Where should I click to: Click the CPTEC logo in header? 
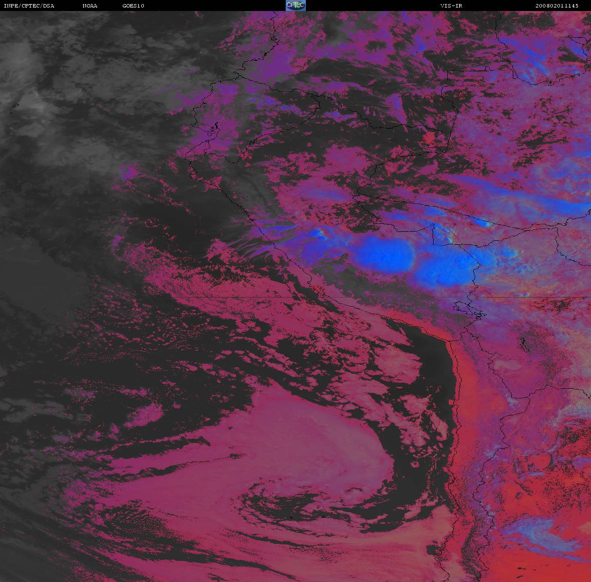(x=296, y=6)
